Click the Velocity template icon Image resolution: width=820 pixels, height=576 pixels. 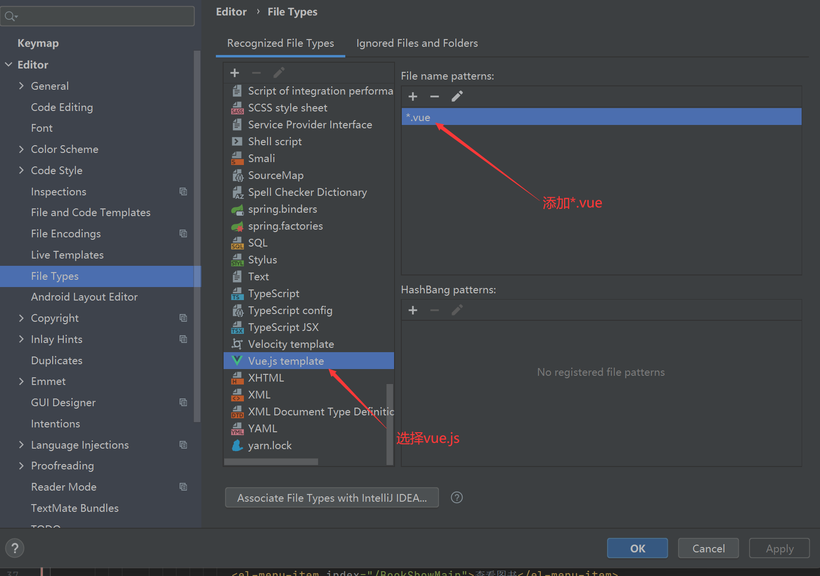coord(237,344)
